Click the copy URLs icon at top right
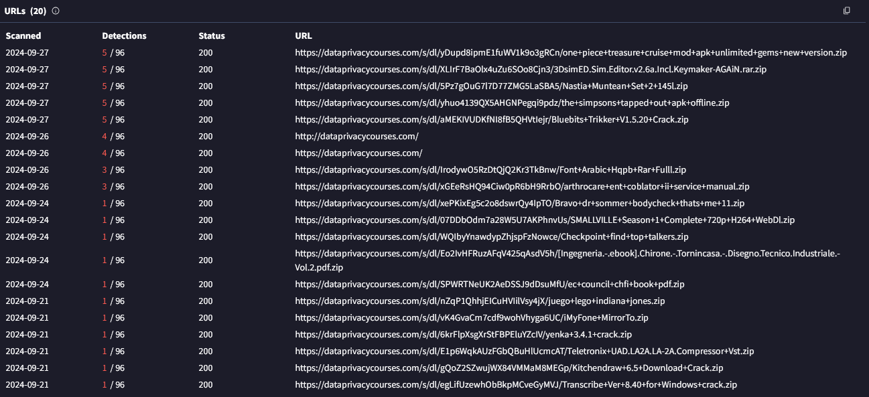The height and width of the screenshot is (397, 869). pos(846,11)
